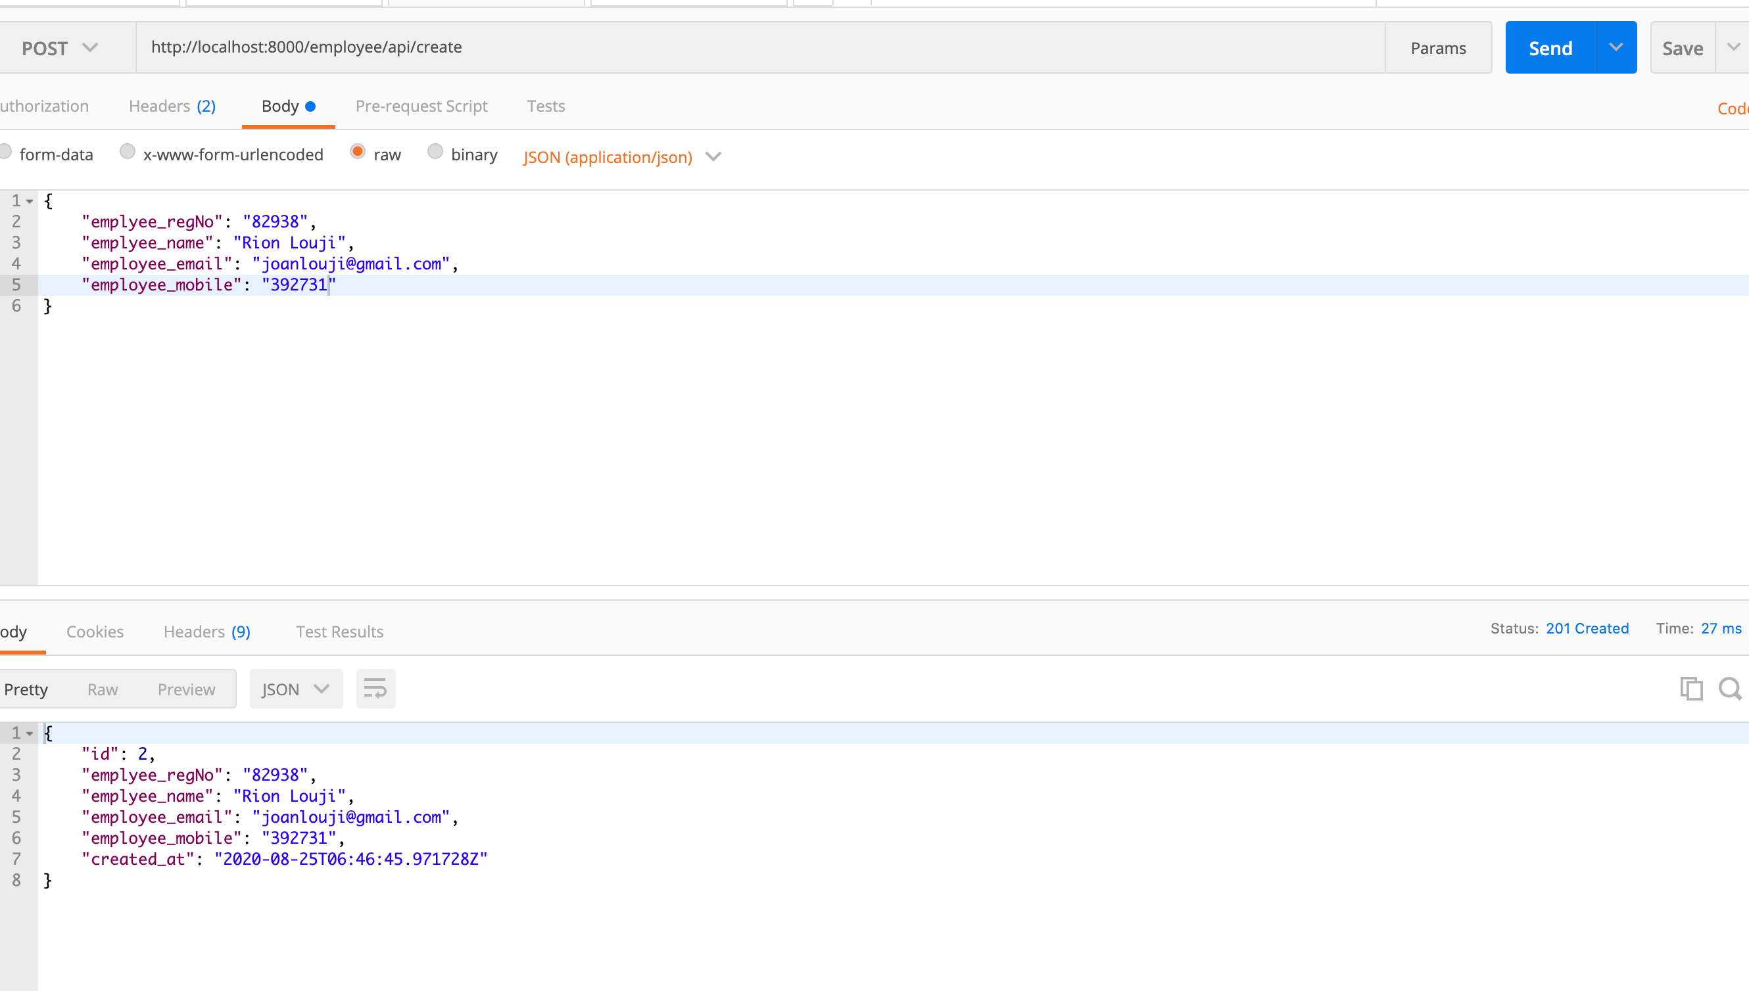Click the wrap text icon in response
Screen dimensions: 1749x991
375,688
